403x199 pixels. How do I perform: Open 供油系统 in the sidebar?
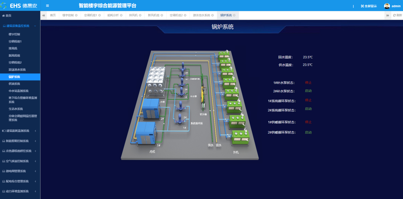[14, 84]
